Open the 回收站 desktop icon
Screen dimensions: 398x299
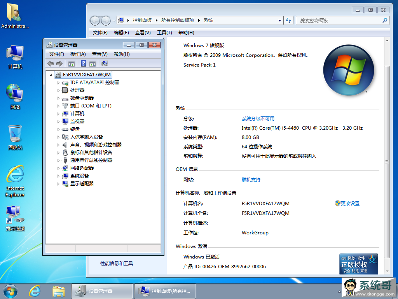click(x=15, y=137)
